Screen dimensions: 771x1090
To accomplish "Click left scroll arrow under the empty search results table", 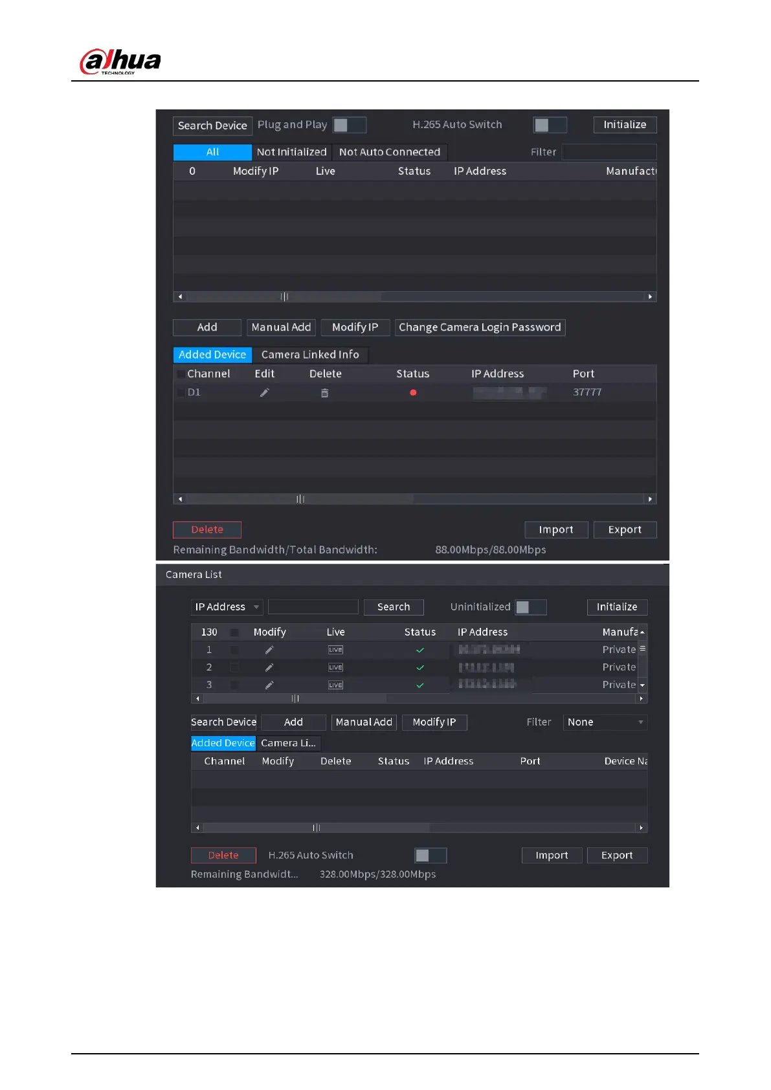I will 180,296.
